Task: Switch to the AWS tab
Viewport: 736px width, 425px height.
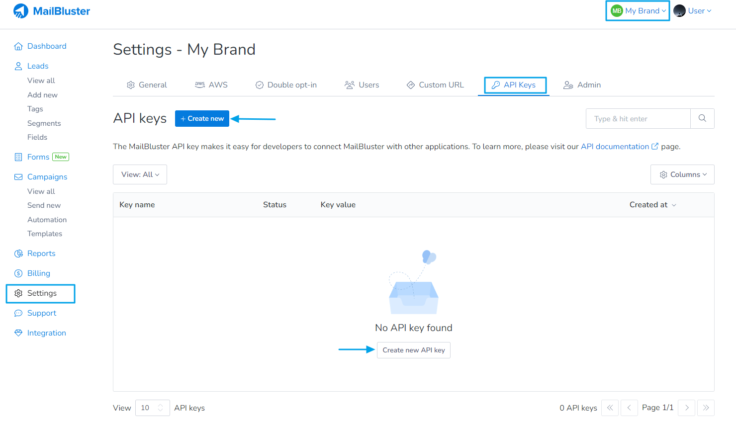Action: [211, 85]
